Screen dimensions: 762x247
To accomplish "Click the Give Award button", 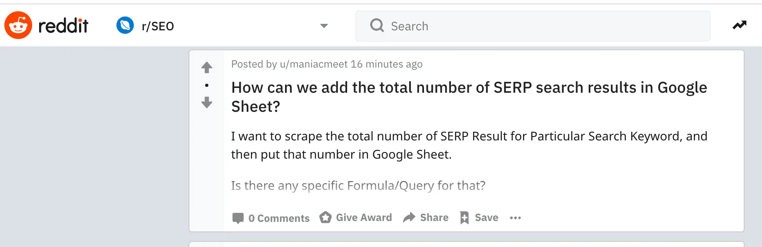I will tap(356, 218).
